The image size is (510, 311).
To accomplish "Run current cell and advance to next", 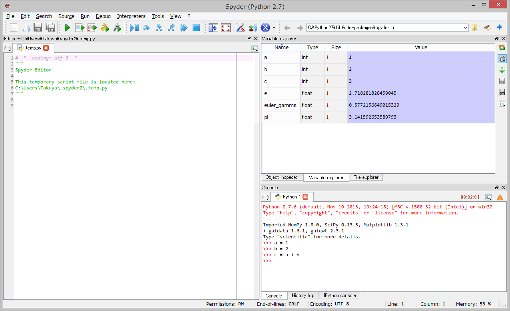I will click(x=92, y=28).
